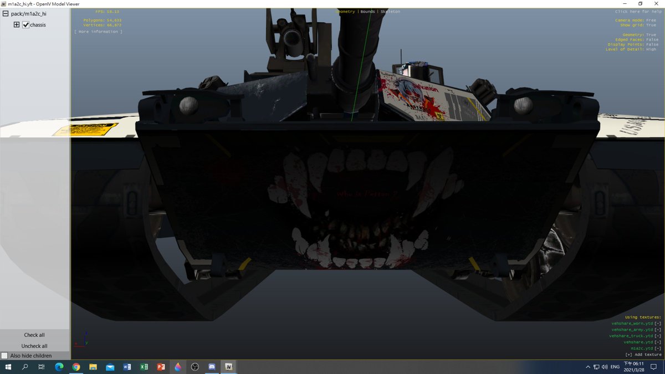Switch to the Bounds view tab
The width and height of the screenshot is (665, 374).
coord(368,12)
